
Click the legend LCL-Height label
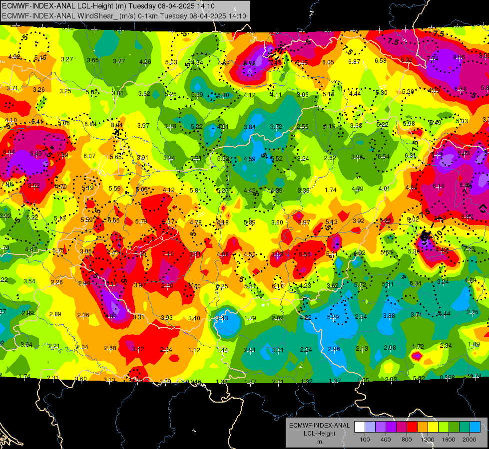pos(319,434)
